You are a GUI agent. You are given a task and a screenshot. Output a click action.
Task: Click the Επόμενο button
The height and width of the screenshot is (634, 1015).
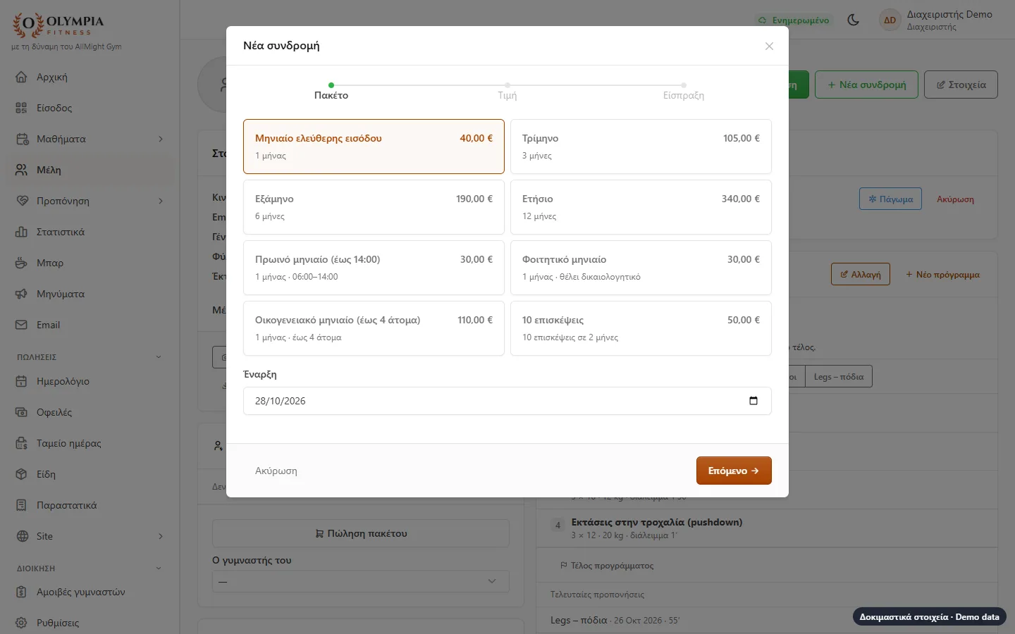click(x=734, y=471)
